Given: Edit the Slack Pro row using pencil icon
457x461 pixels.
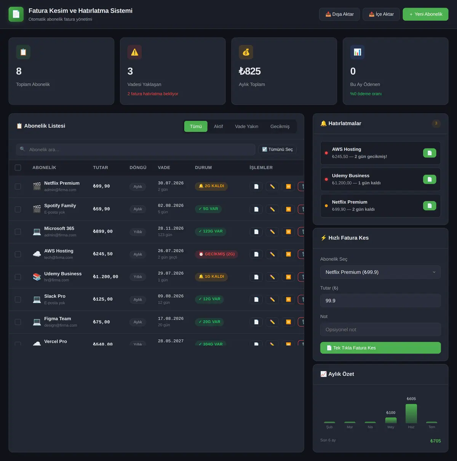Looking at the screenshot, I should click(x=272, y=299).
